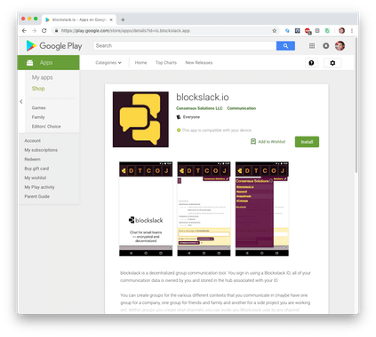Select Shop in sidebar
376x337 pixels.
[38, 89]
